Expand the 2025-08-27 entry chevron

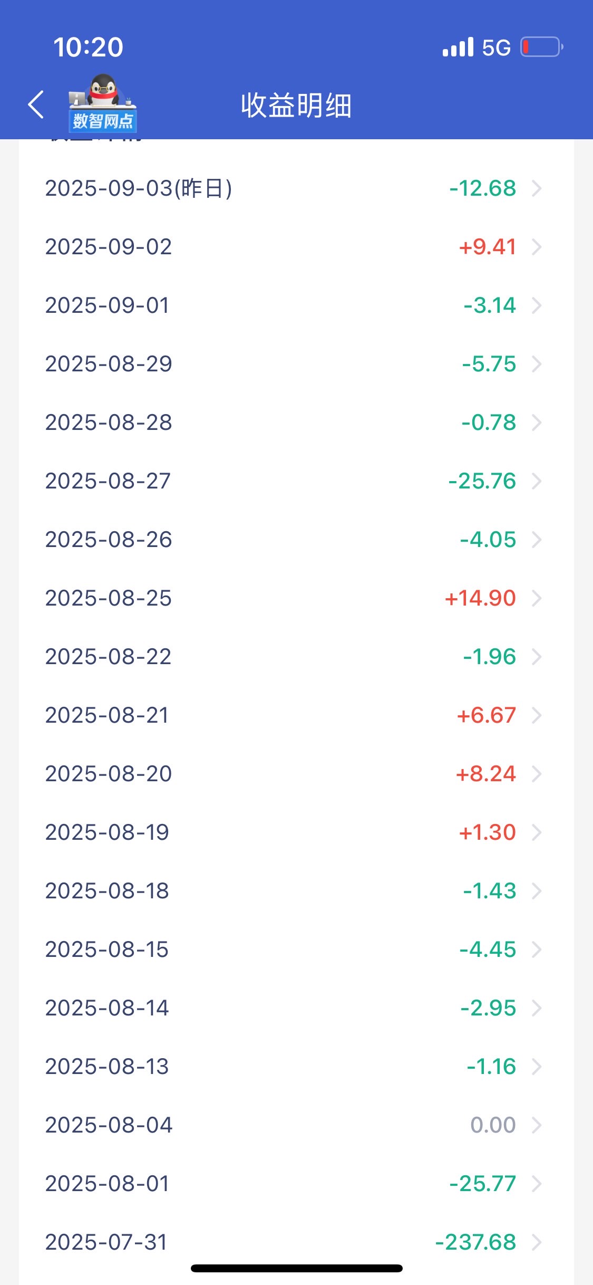[x=537, y=481]
